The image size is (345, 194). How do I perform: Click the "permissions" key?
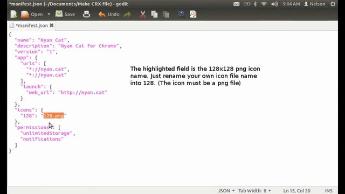click(33, 127)
